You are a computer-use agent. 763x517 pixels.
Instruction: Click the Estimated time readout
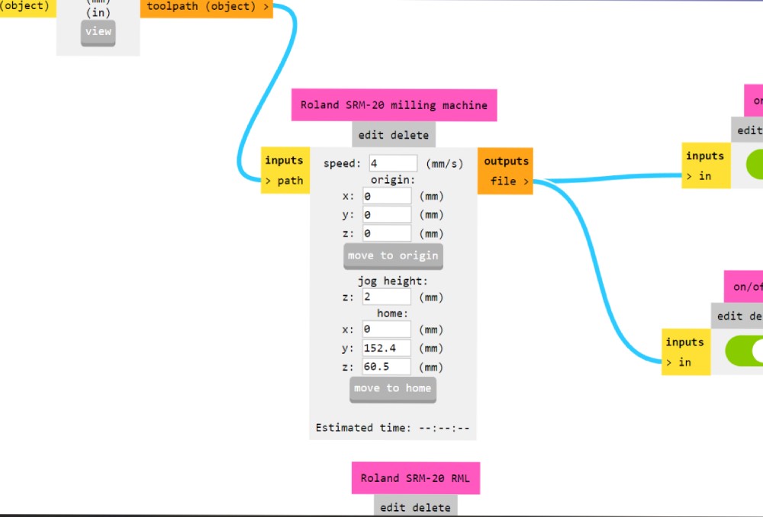point(393,428)
